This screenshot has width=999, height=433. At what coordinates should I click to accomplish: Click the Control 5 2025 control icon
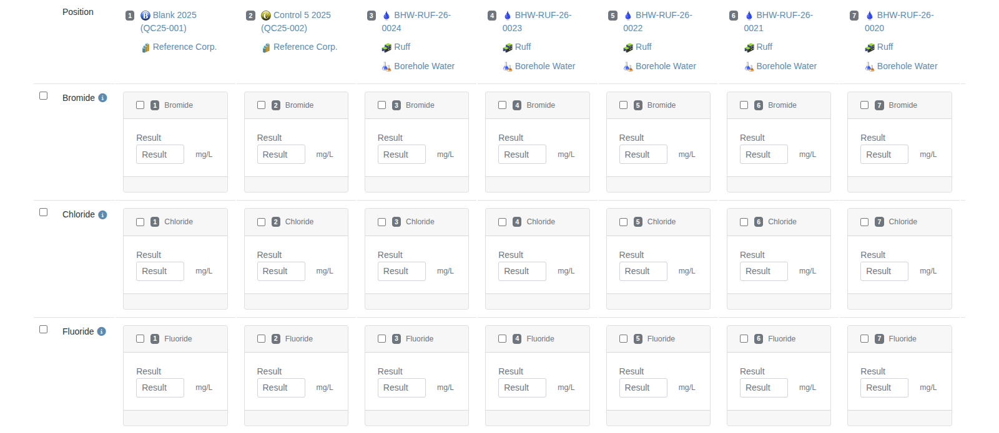click(x=266, y=16)
